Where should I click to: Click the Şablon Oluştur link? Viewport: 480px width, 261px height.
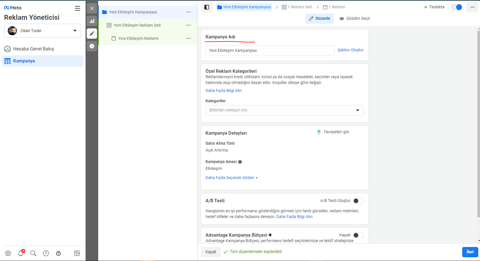(351, 50)
